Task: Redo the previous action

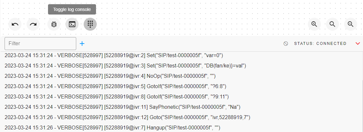Action: (x=33, y=24)
